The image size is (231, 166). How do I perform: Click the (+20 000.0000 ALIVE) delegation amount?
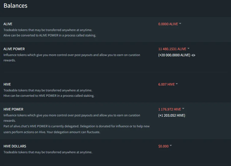click(x=174, y=55)
